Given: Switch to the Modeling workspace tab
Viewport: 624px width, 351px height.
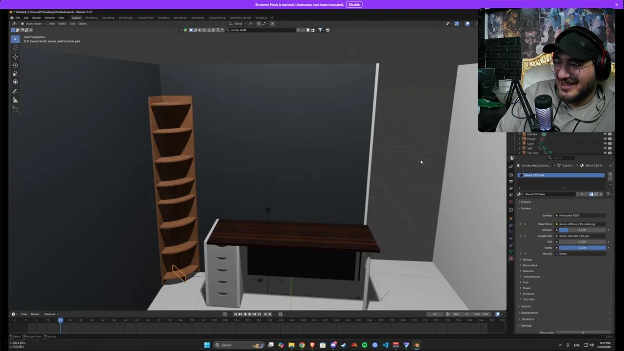Looking at the screenshot, I should tap(91, 18).
